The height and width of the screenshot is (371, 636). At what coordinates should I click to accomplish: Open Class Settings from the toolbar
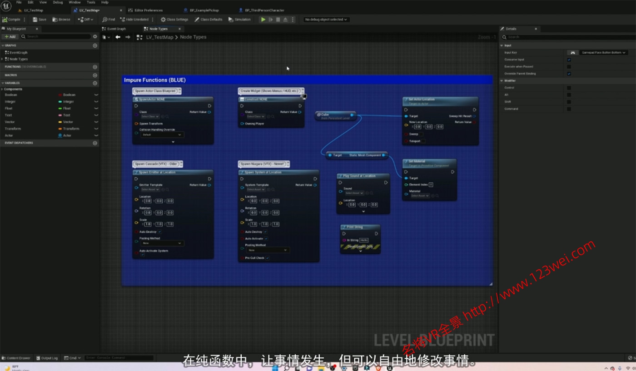click(174, 20)
